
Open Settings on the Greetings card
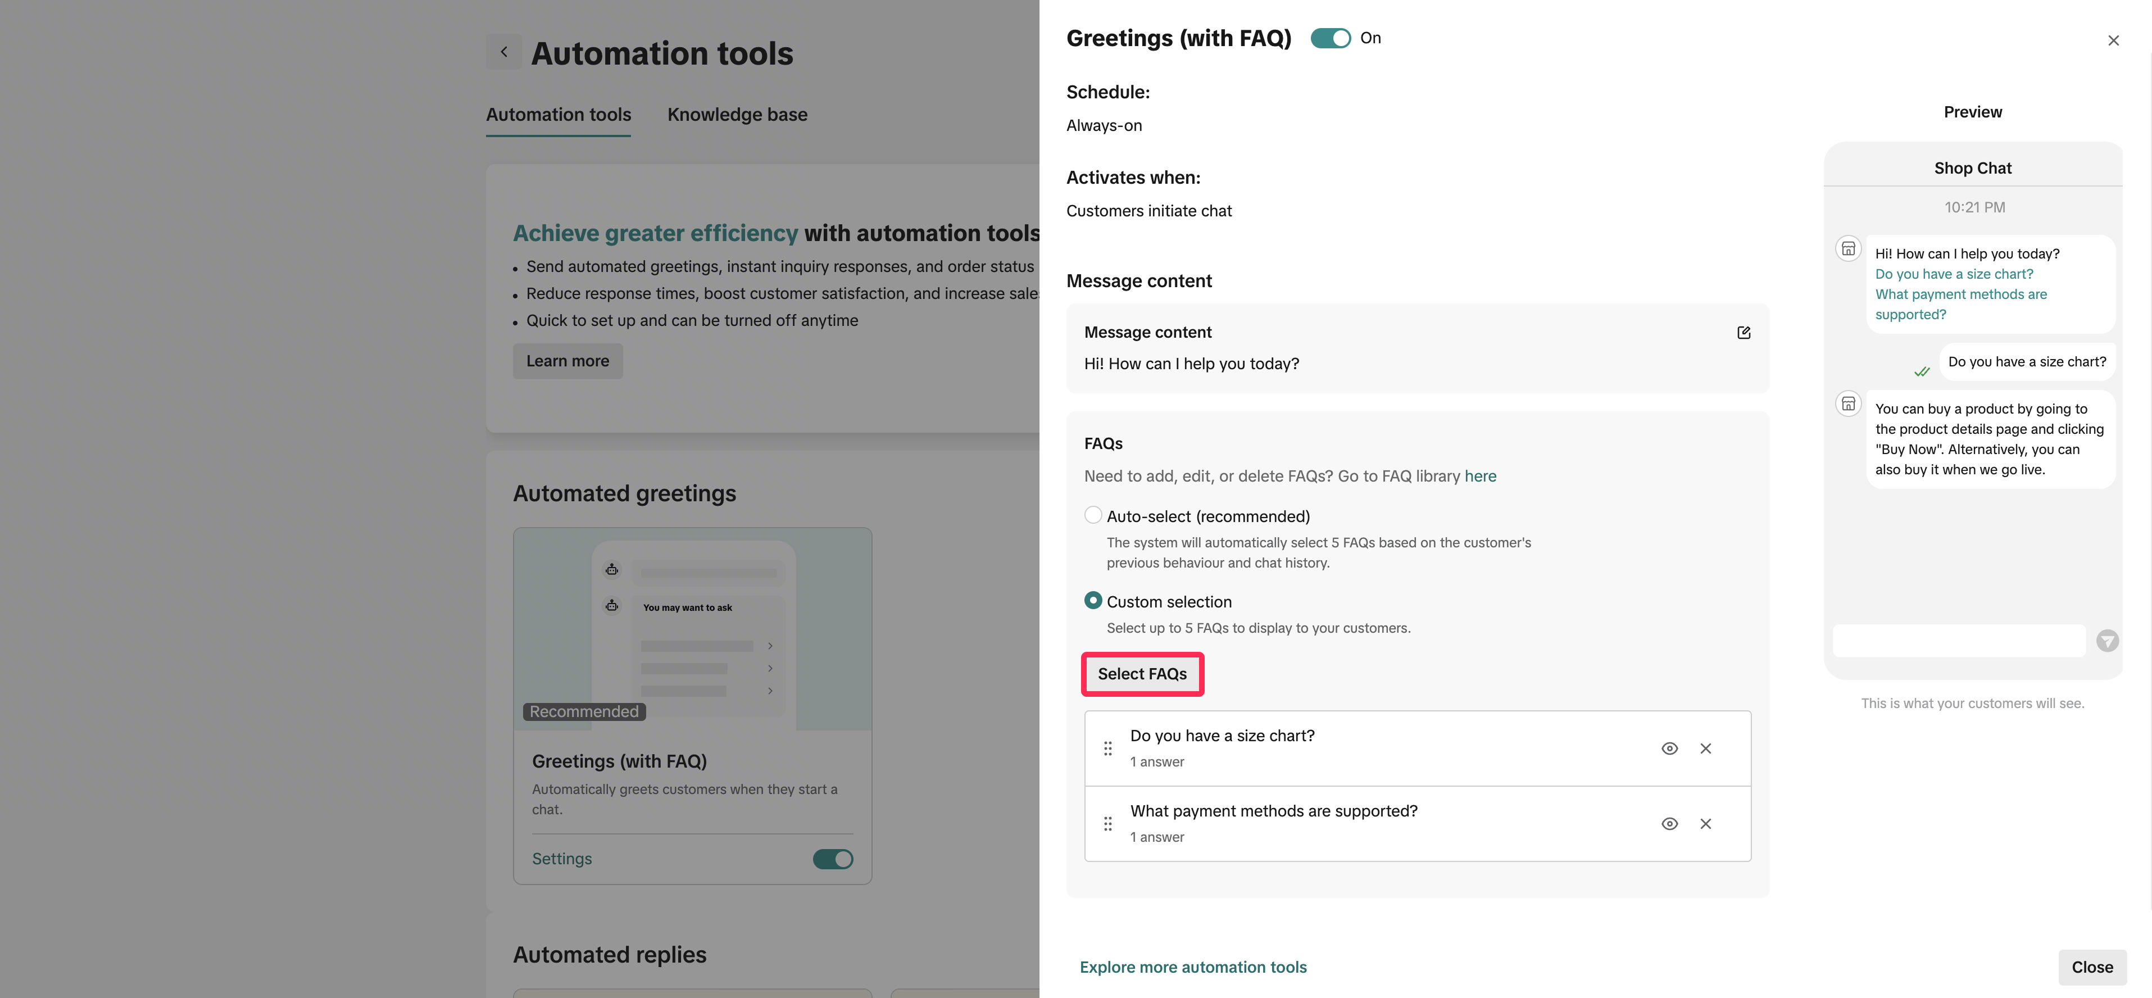tap(561, 859)
